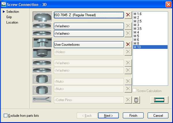Switch to the Location page
Screen dimensions: 173x123
(x=12, y=22)
